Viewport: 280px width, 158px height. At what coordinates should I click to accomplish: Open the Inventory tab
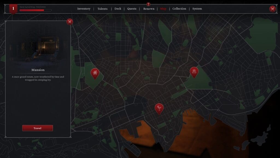point(84,9)
